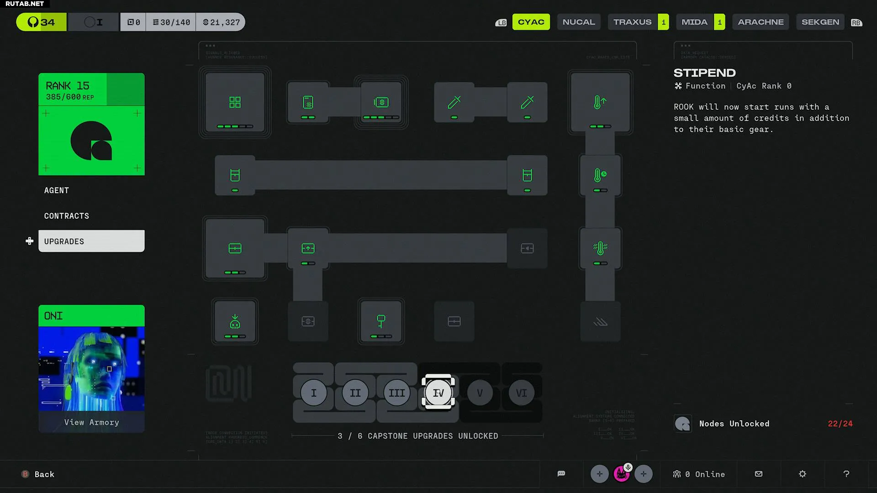This screenshot has height=493, width=877.
Task: Switch to the TRAXUS faction tab
Action: [x=632, y=22]
